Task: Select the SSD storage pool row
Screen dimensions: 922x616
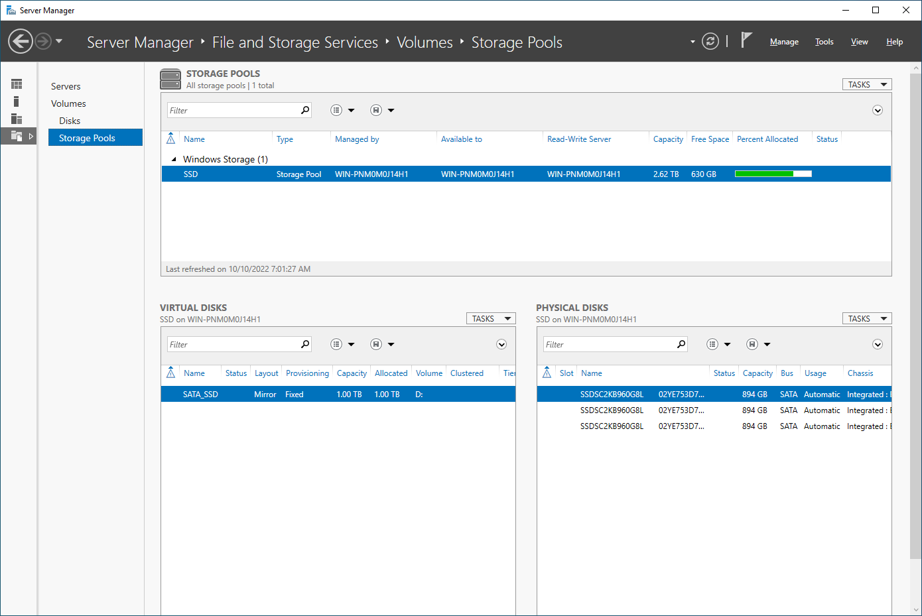Action: [x=526, y=174]
